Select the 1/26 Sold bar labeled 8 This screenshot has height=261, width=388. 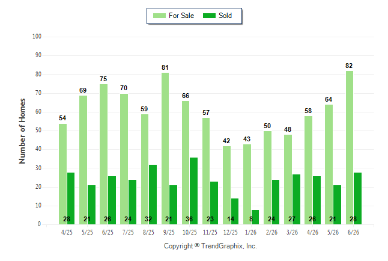[x=255, y=217]
